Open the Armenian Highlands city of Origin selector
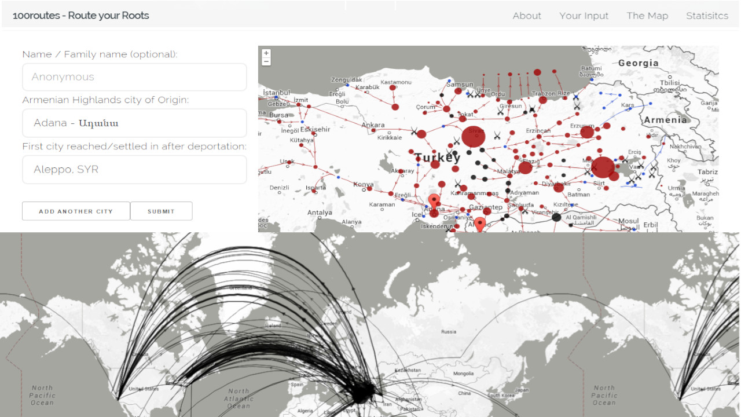The image size is (741, 417). pyautogui.click(x=134, y=123)
